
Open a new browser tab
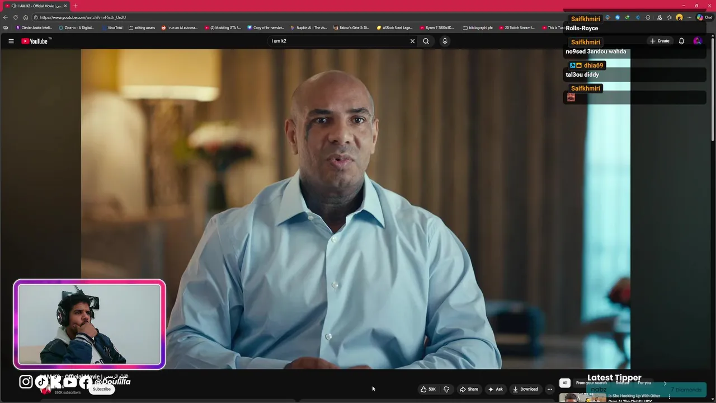(76, 6)
